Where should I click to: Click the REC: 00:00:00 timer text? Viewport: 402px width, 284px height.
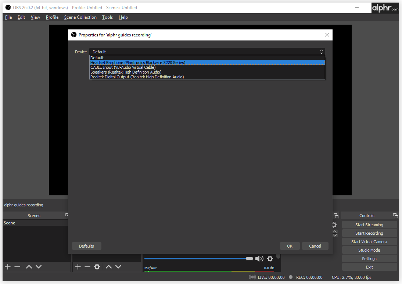309,277
